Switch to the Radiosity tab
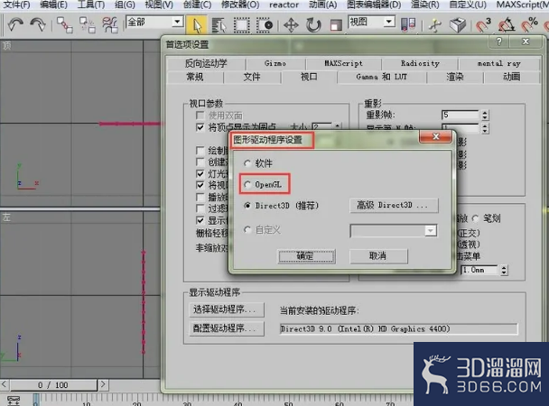 click(x=420, y=64)
